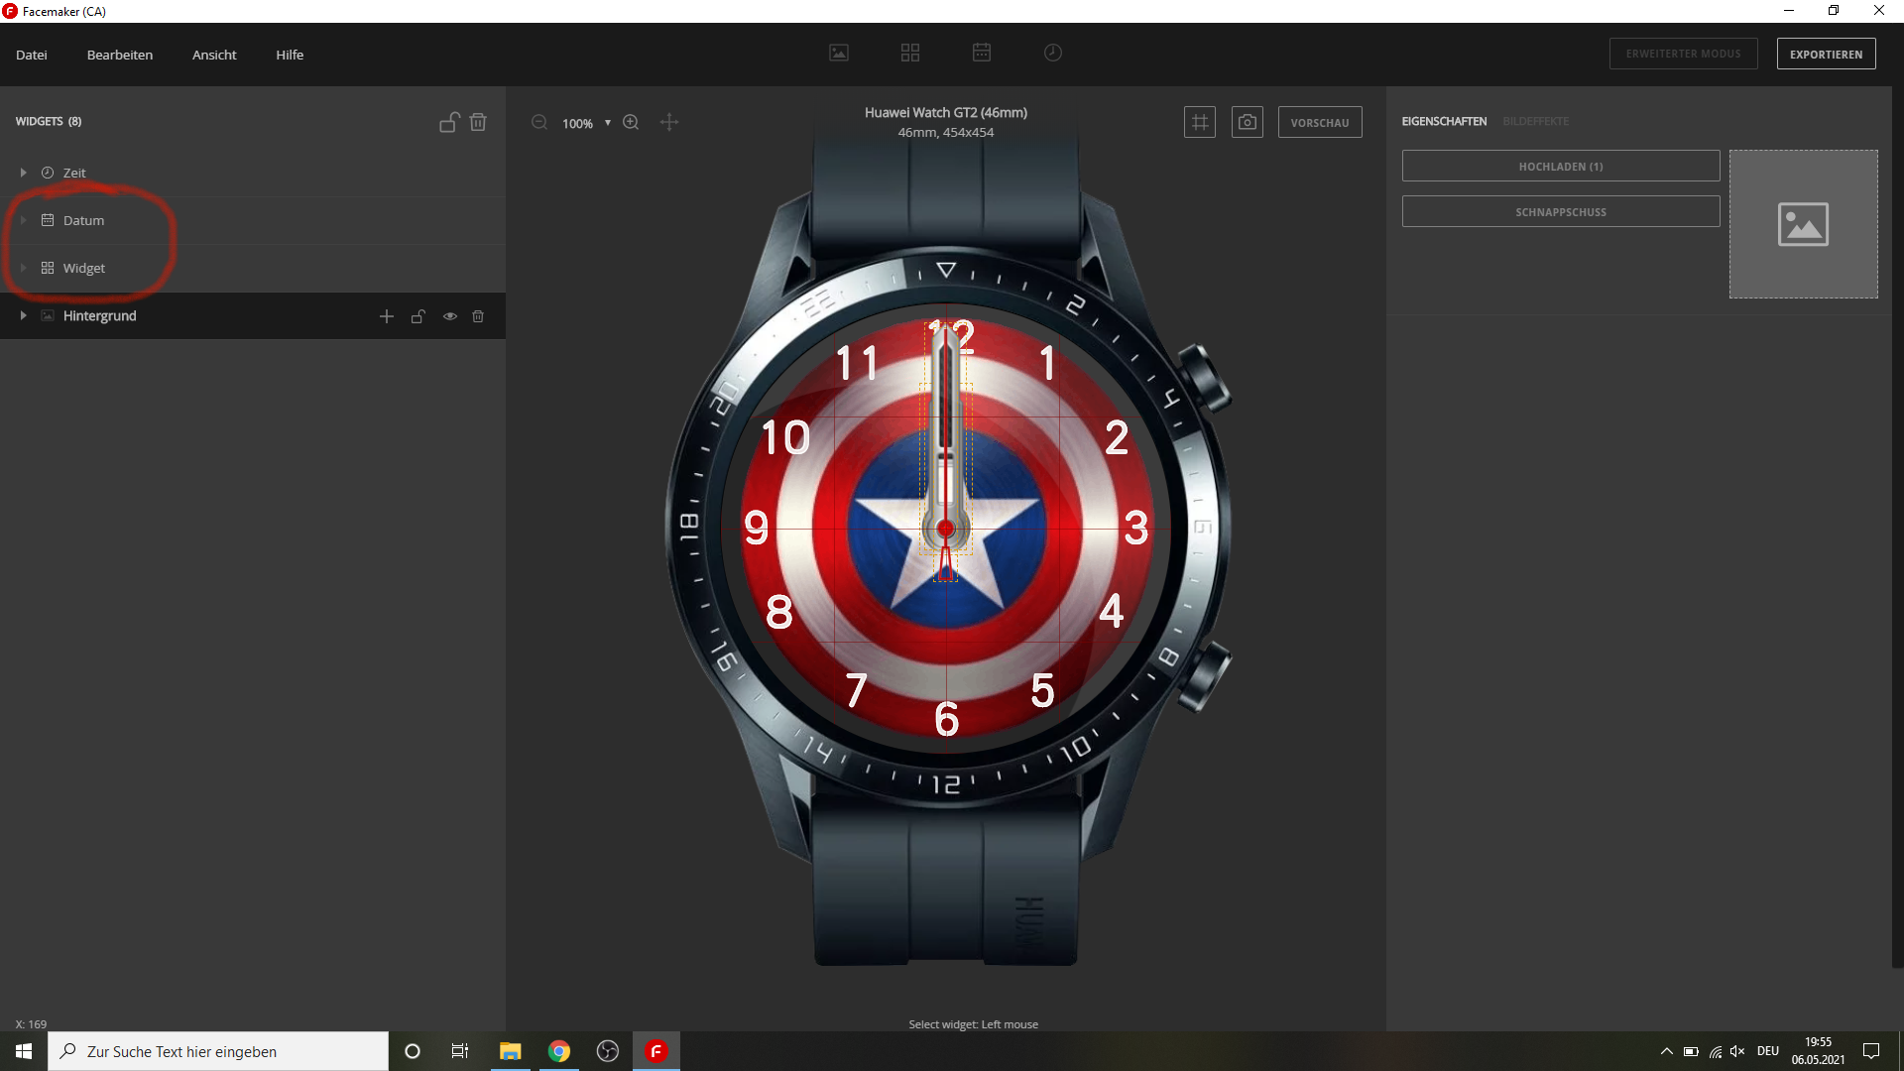
Task: Open the calendar date tool in top toolbar
Action: tap(982, 53)
